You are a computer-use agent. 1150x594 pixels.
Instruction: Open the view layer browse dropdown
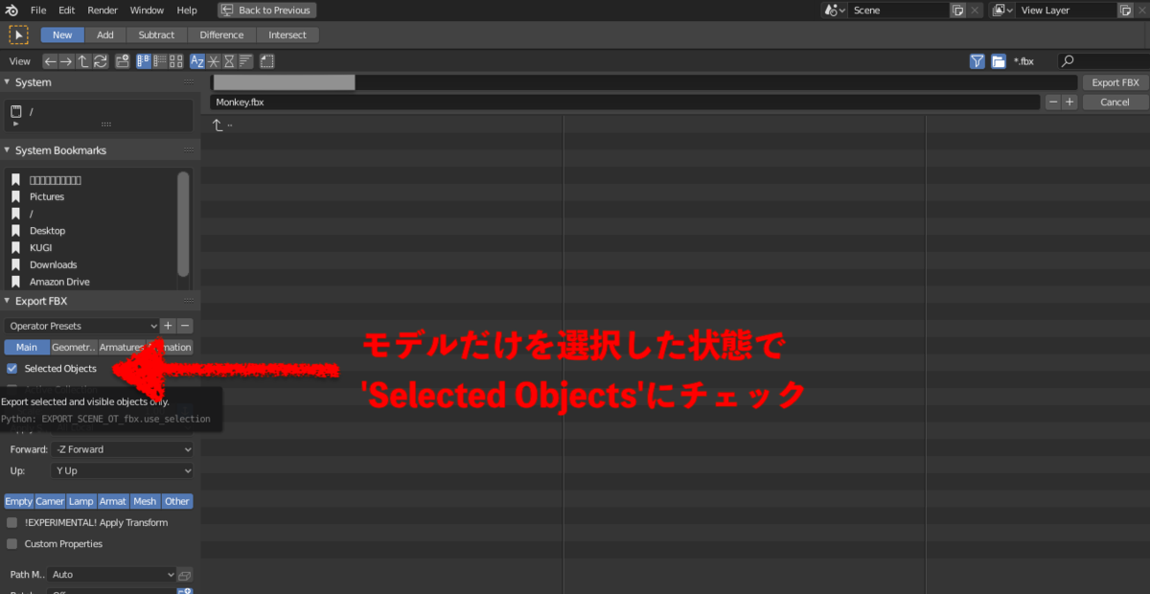[1002, 11]
